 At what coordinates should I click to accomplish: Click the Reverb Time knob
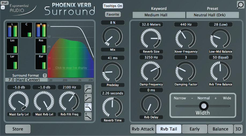coord(112,107)
